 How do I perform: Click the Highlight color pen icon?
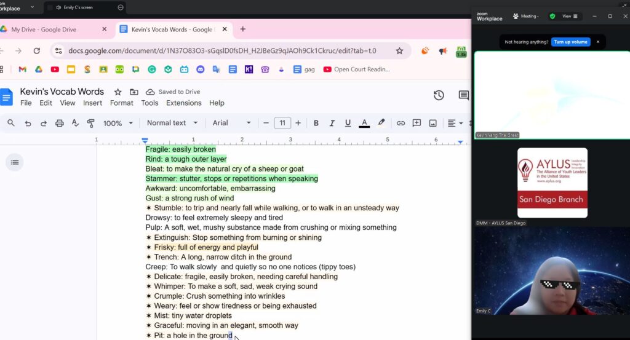(x=381, y=123)
